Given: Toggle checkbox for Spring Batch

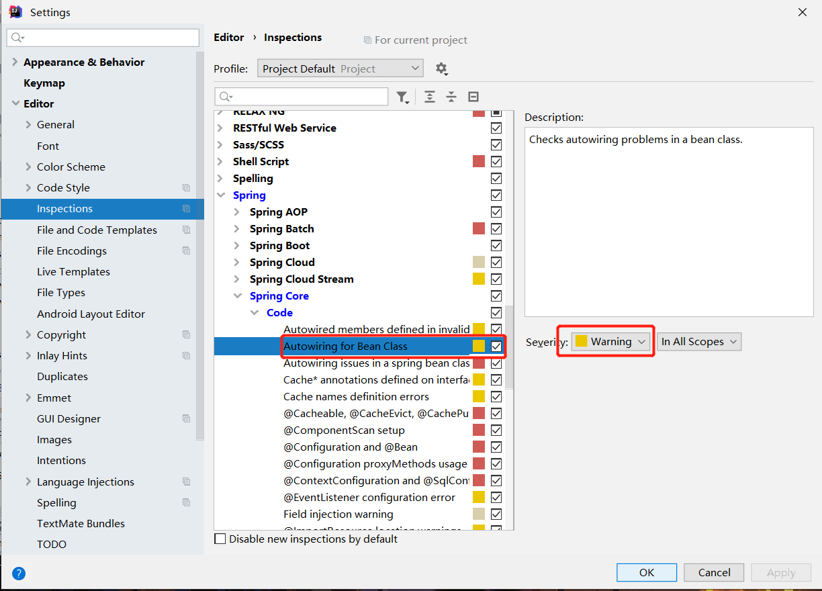Looking at the screenshot, I should pyautogui.click(x=496, y=228).
